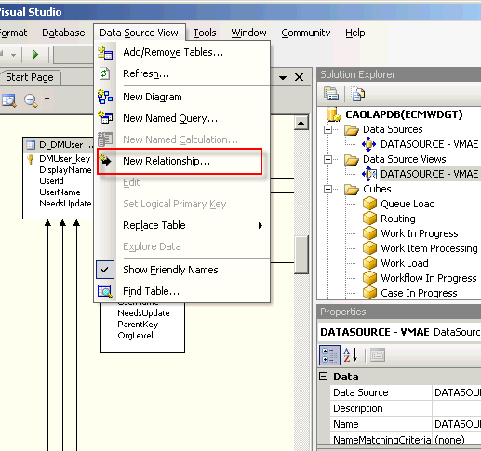Click the New Named Query icon
Viewport: 481px width, 451px height.
pos(105,118)
